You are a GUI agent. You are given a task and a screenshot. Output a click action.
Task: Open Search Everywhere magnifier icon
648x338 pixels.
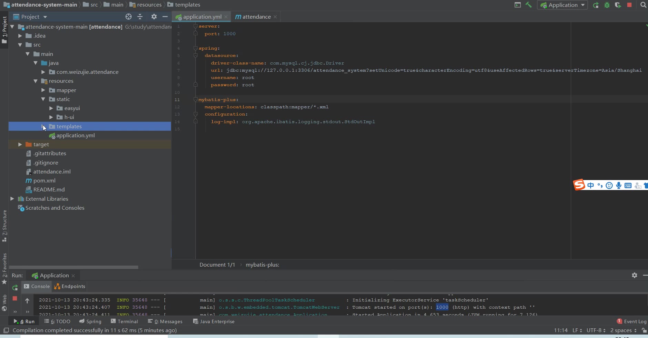pyautogui.click(x=643, y=5)
